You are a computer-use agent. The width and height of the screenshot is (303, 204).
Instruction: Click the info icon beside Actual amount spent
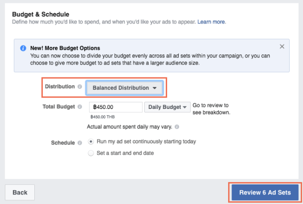[177, 127]
